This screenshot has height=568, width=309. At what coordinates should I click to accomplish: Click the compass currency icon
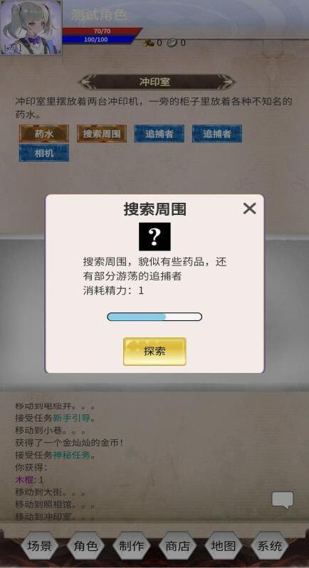point(172,43)
